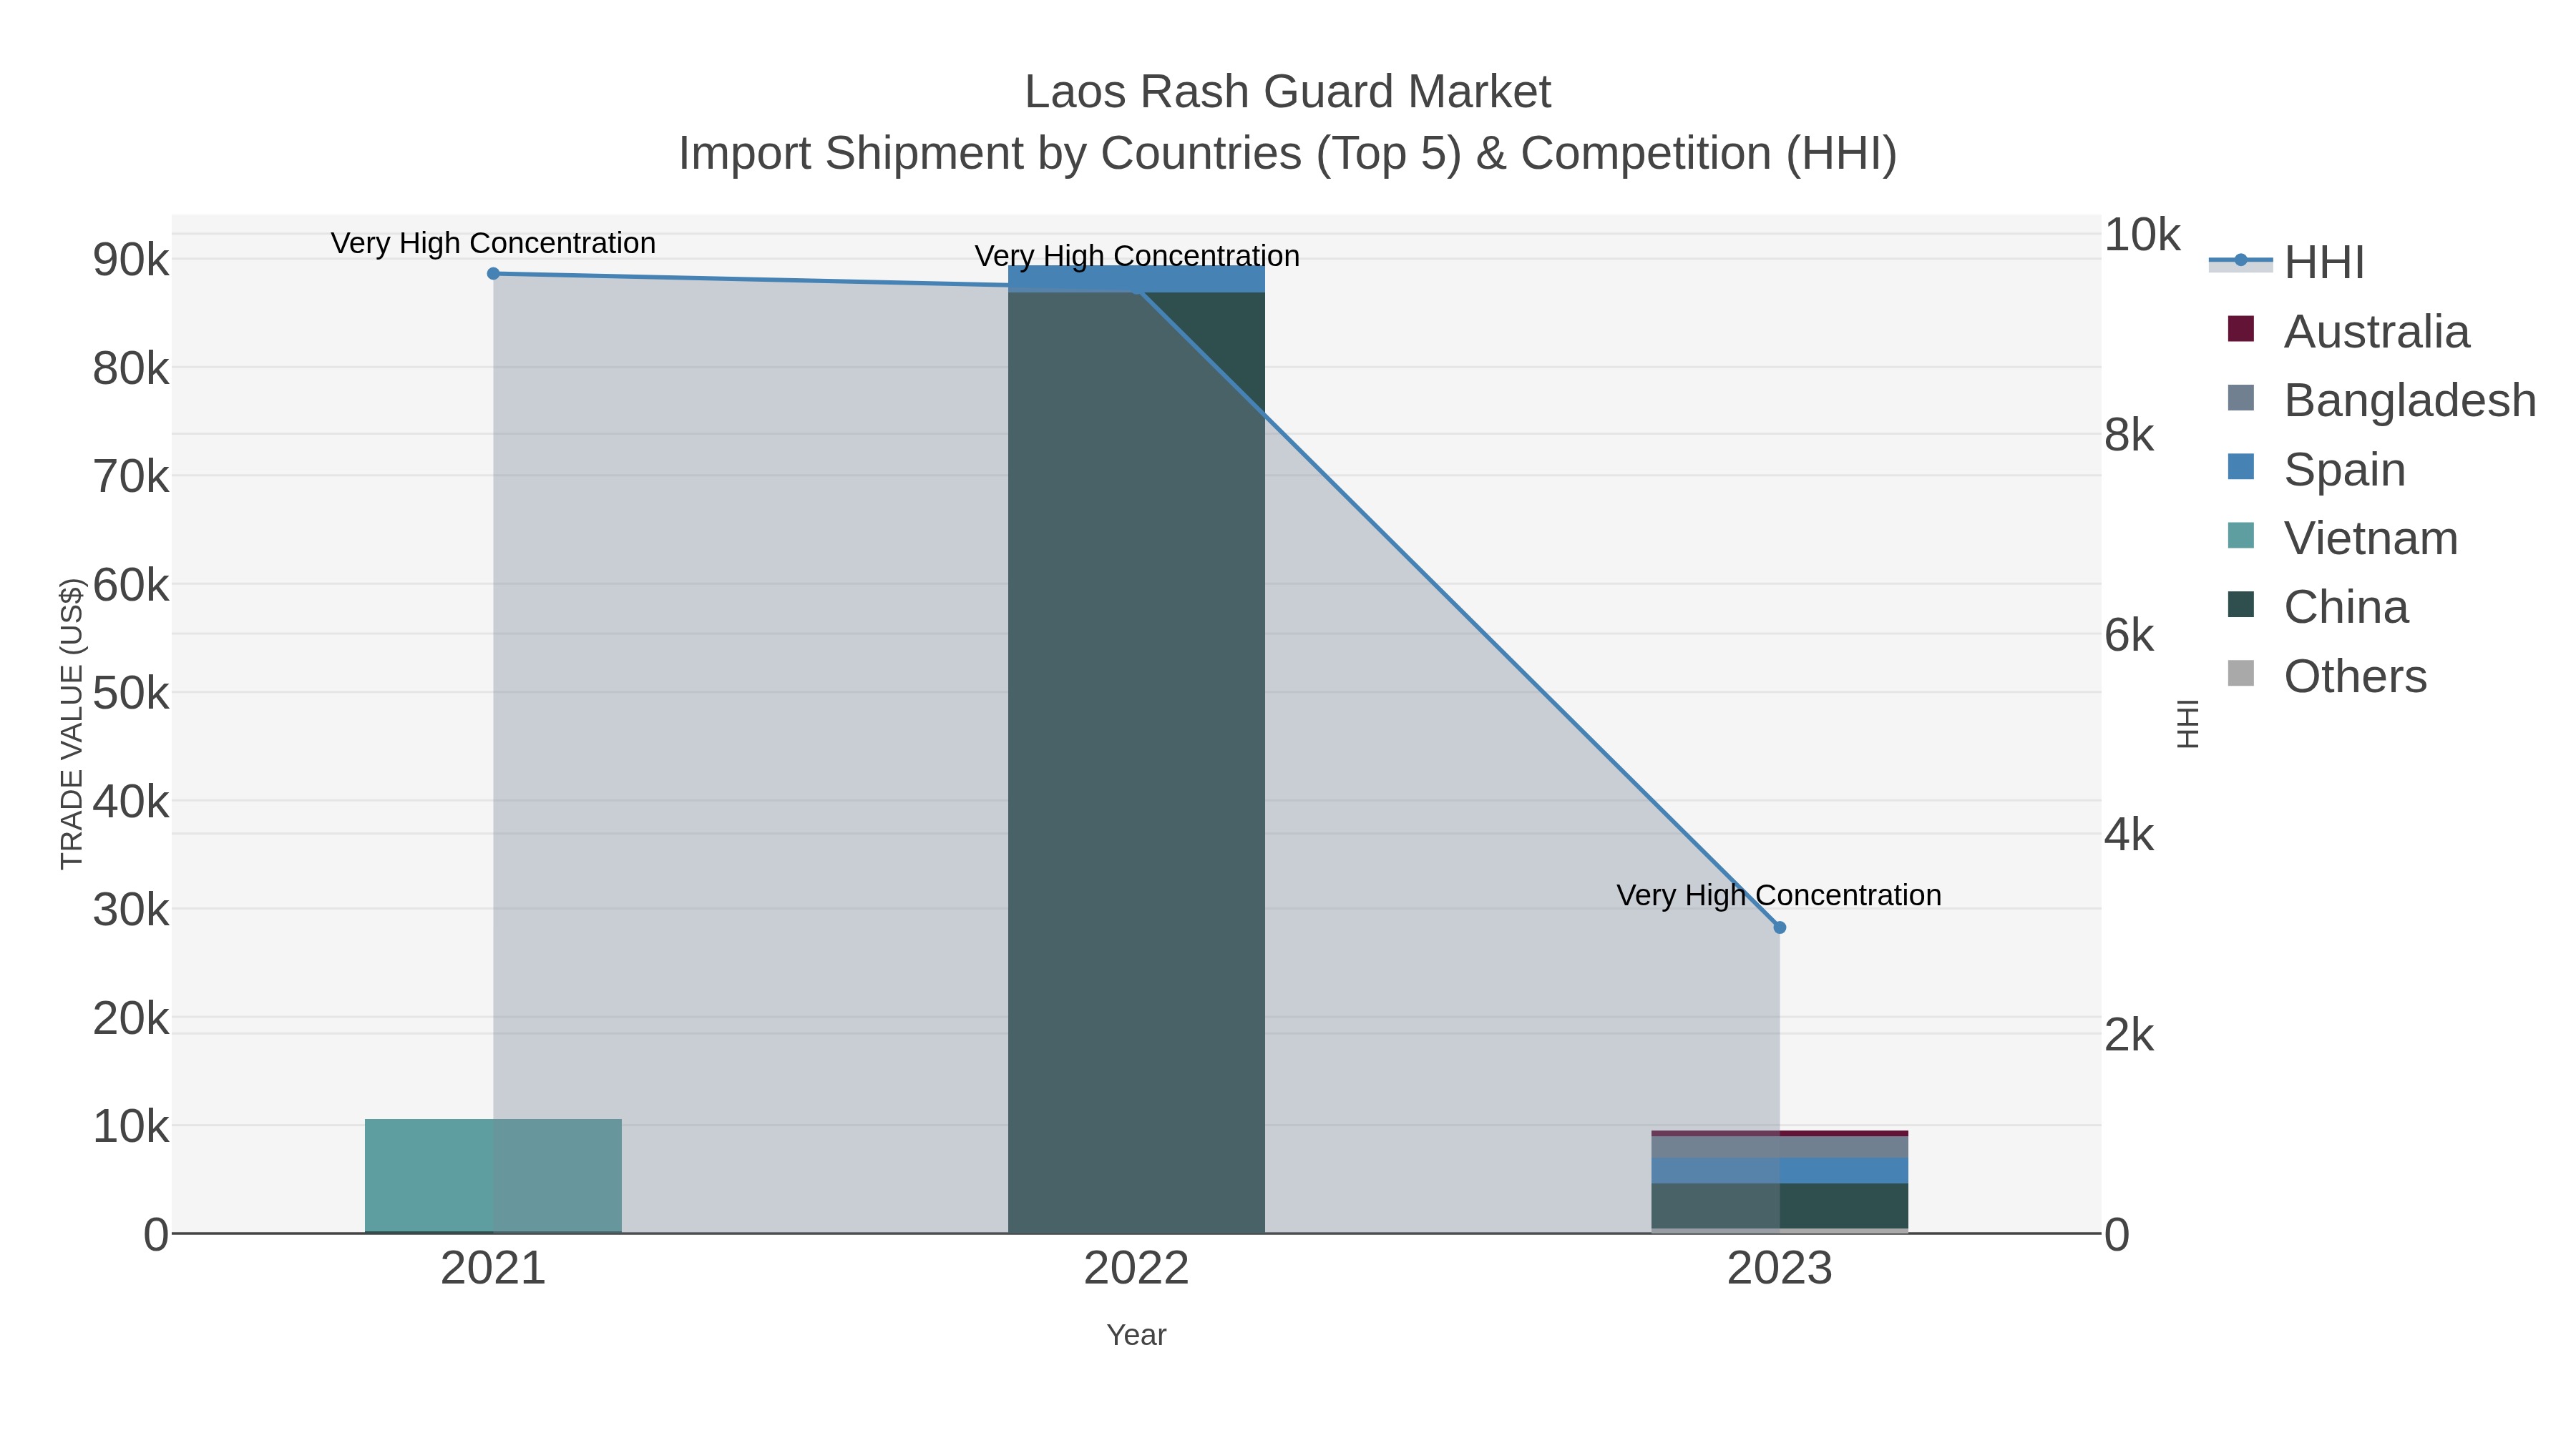Click the 2k tick on right HHI axis
This screenshot has height=1448, width=2576.
coord(2128,1034)
